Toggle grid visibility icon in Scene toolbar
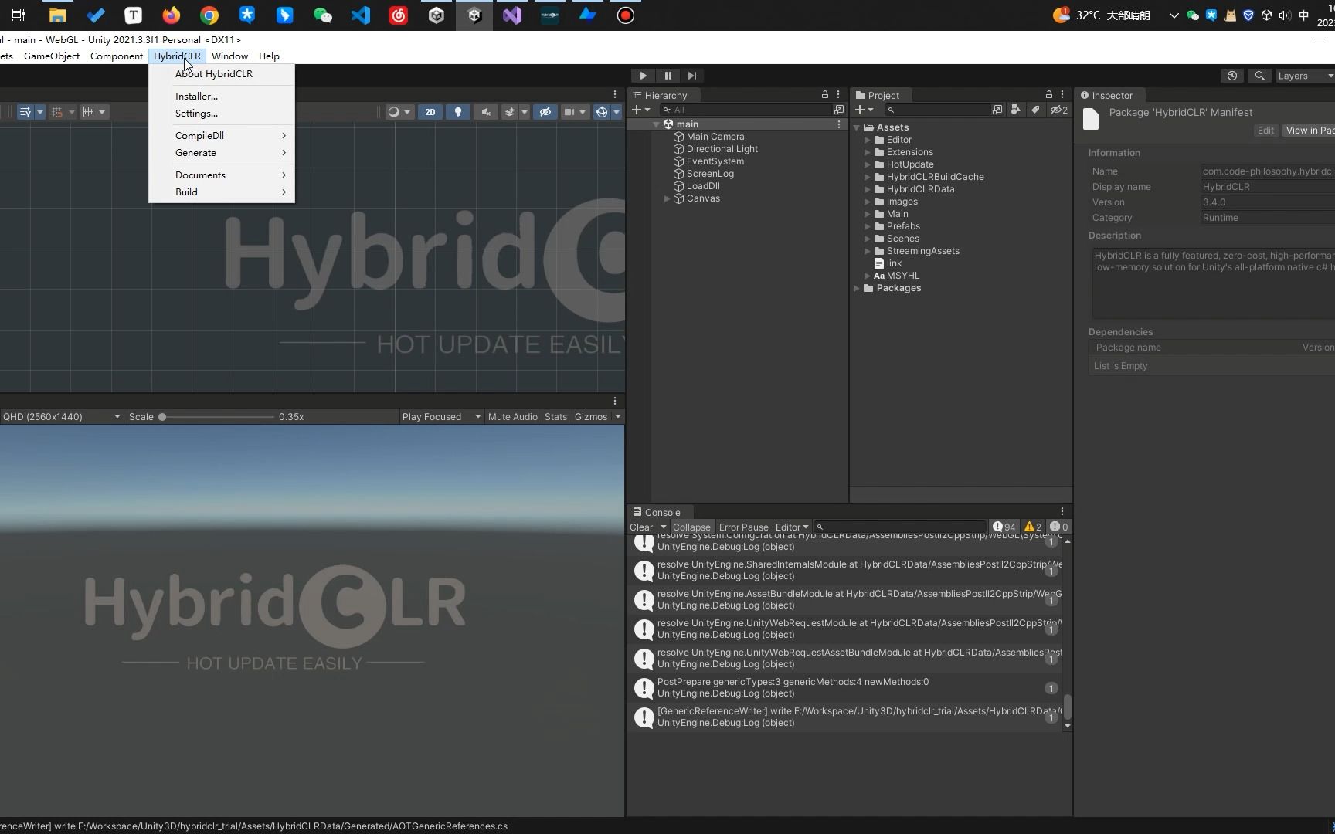The width and height of the screenshot is (1335, 834). [25, 112]
